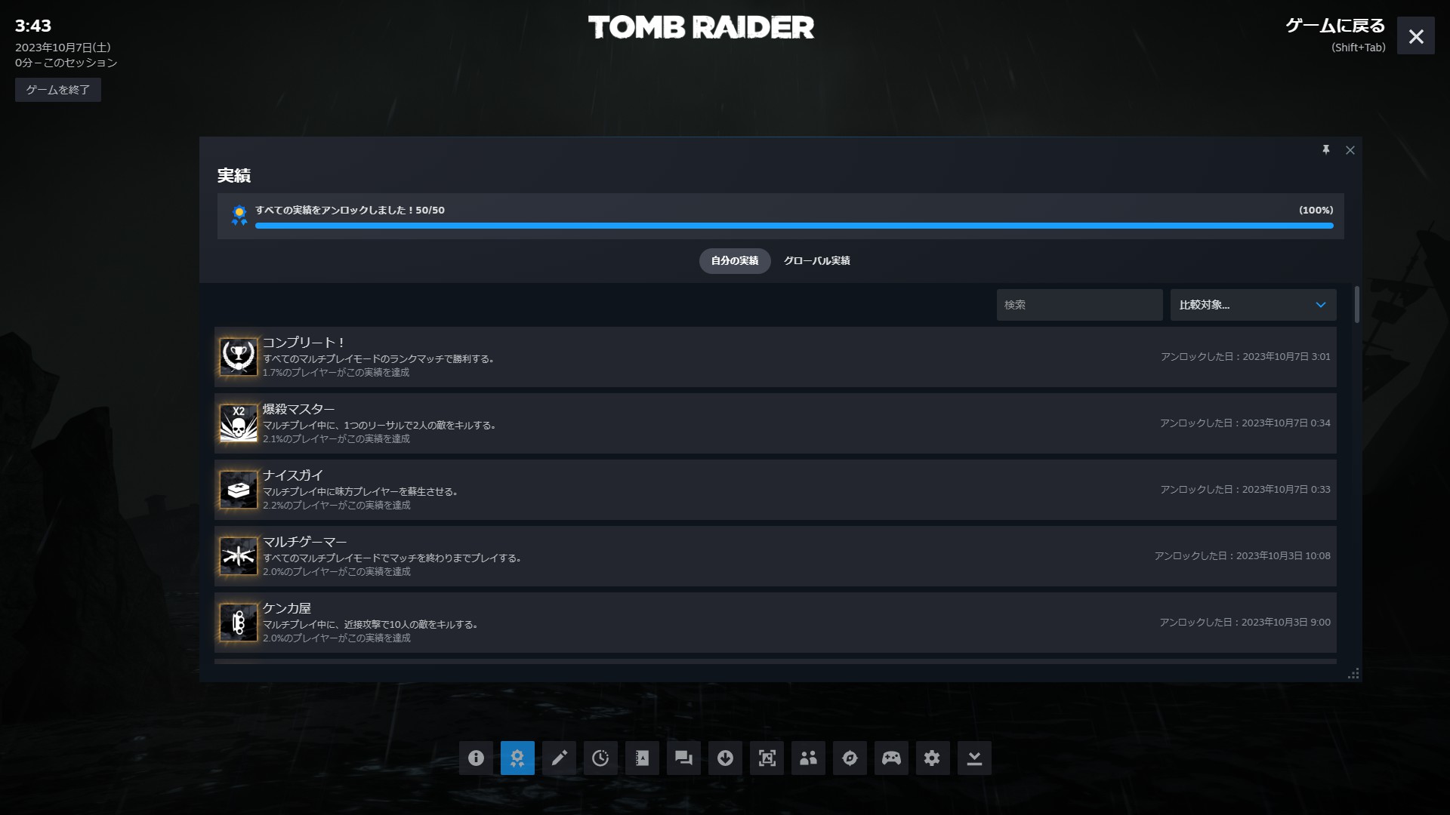
Task: Click the achievements ribbon icon in toolbar
Action: point(517,758)
